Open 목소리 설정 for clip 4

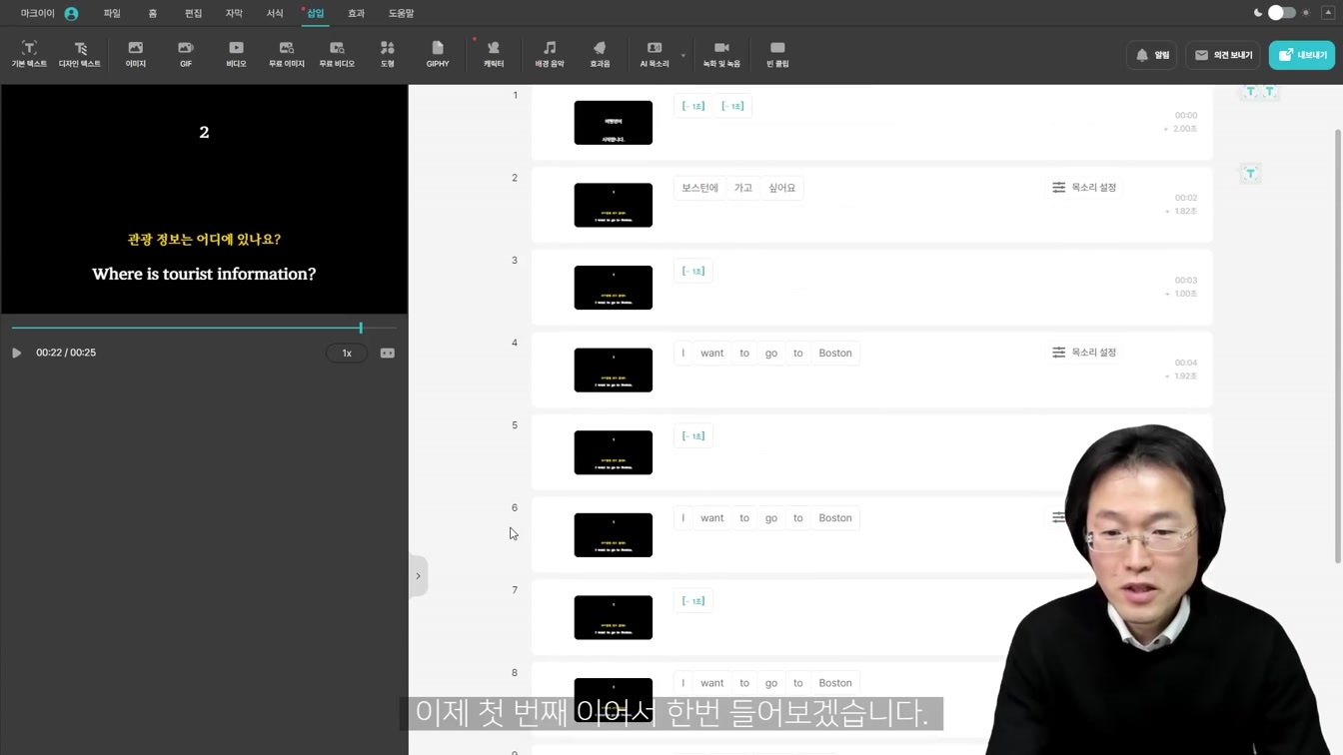coord(1084,353)
